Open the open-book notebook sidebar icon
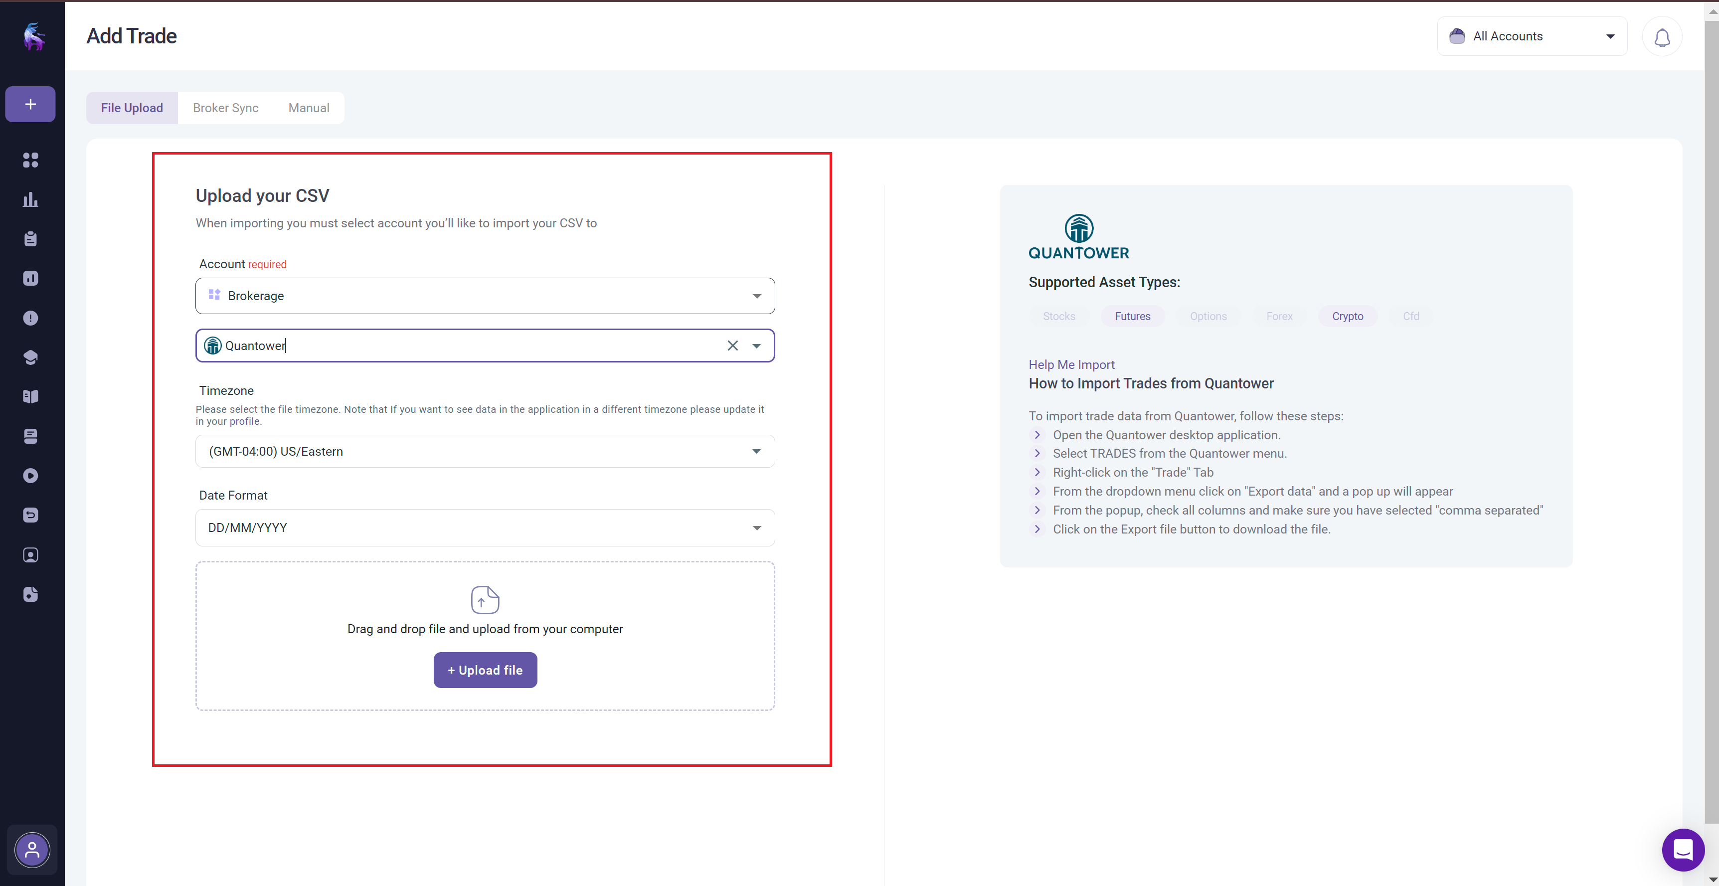This screenshot has height=886, width=1719. [30, 396]
